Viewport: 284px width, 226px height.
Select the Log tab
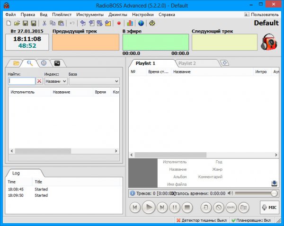pyautogui.click(x=16, y=173)
